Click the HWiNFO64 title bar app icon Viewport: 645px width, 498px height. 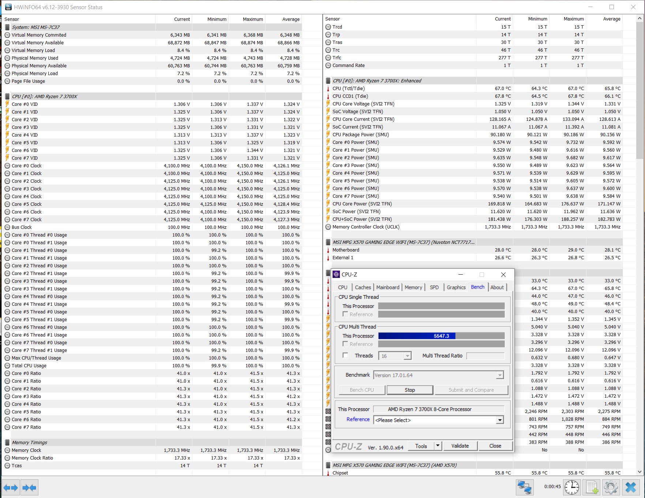click(8, 7)
